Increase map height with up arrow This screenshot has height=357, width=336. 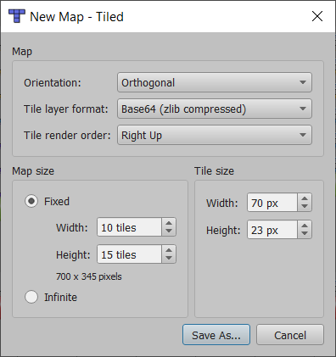pyautogui.click(x=169, y=250)
